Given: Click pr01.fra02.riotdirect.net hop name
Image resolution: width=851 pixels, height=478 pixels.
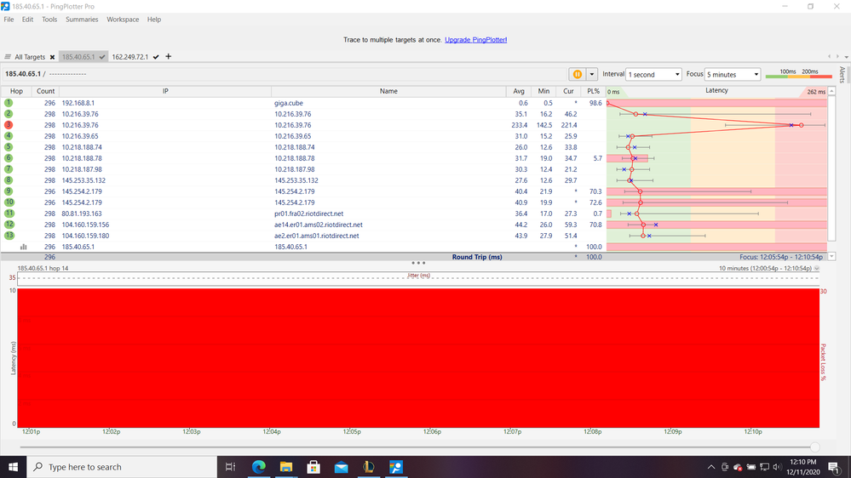Looking at the screenshot, I should click(309, 213).
